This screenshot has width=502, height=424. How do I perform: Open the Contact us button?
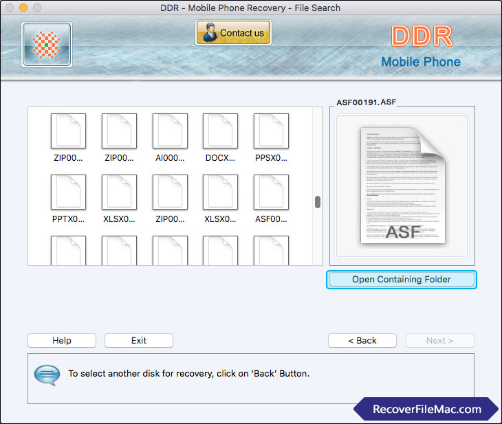click(233, 32)
